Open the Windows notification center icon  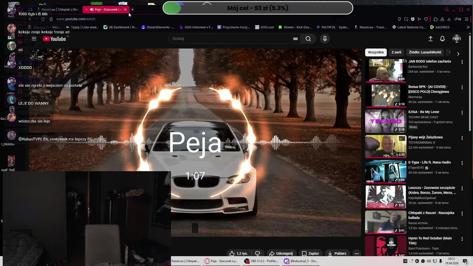(x=465, y=261)
